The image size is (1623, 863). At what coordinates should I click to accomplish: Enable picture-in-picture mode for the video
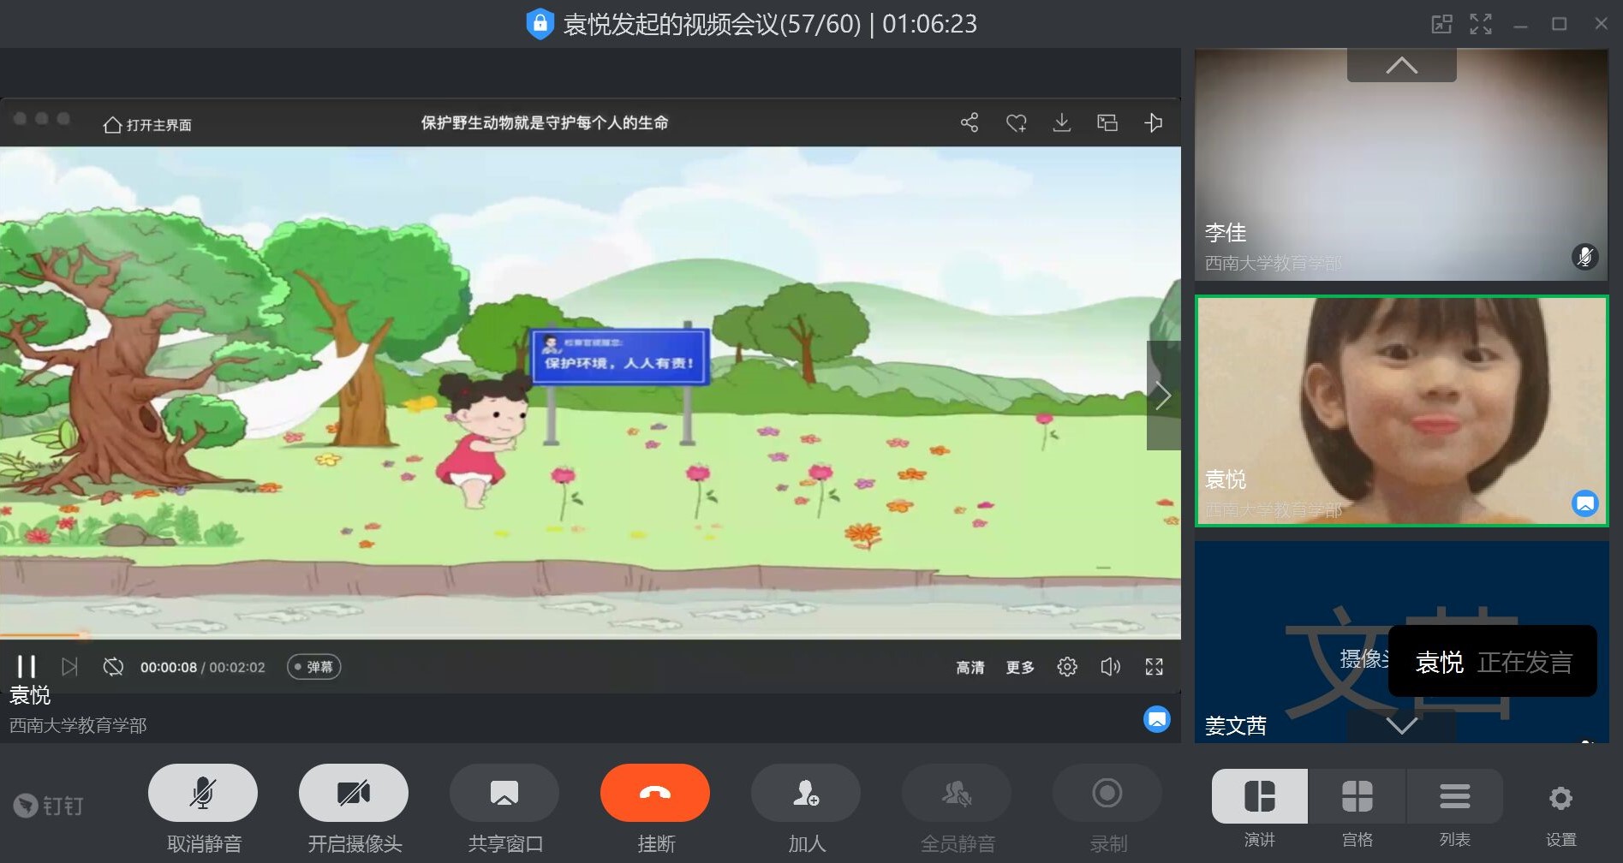(1107, 122)
